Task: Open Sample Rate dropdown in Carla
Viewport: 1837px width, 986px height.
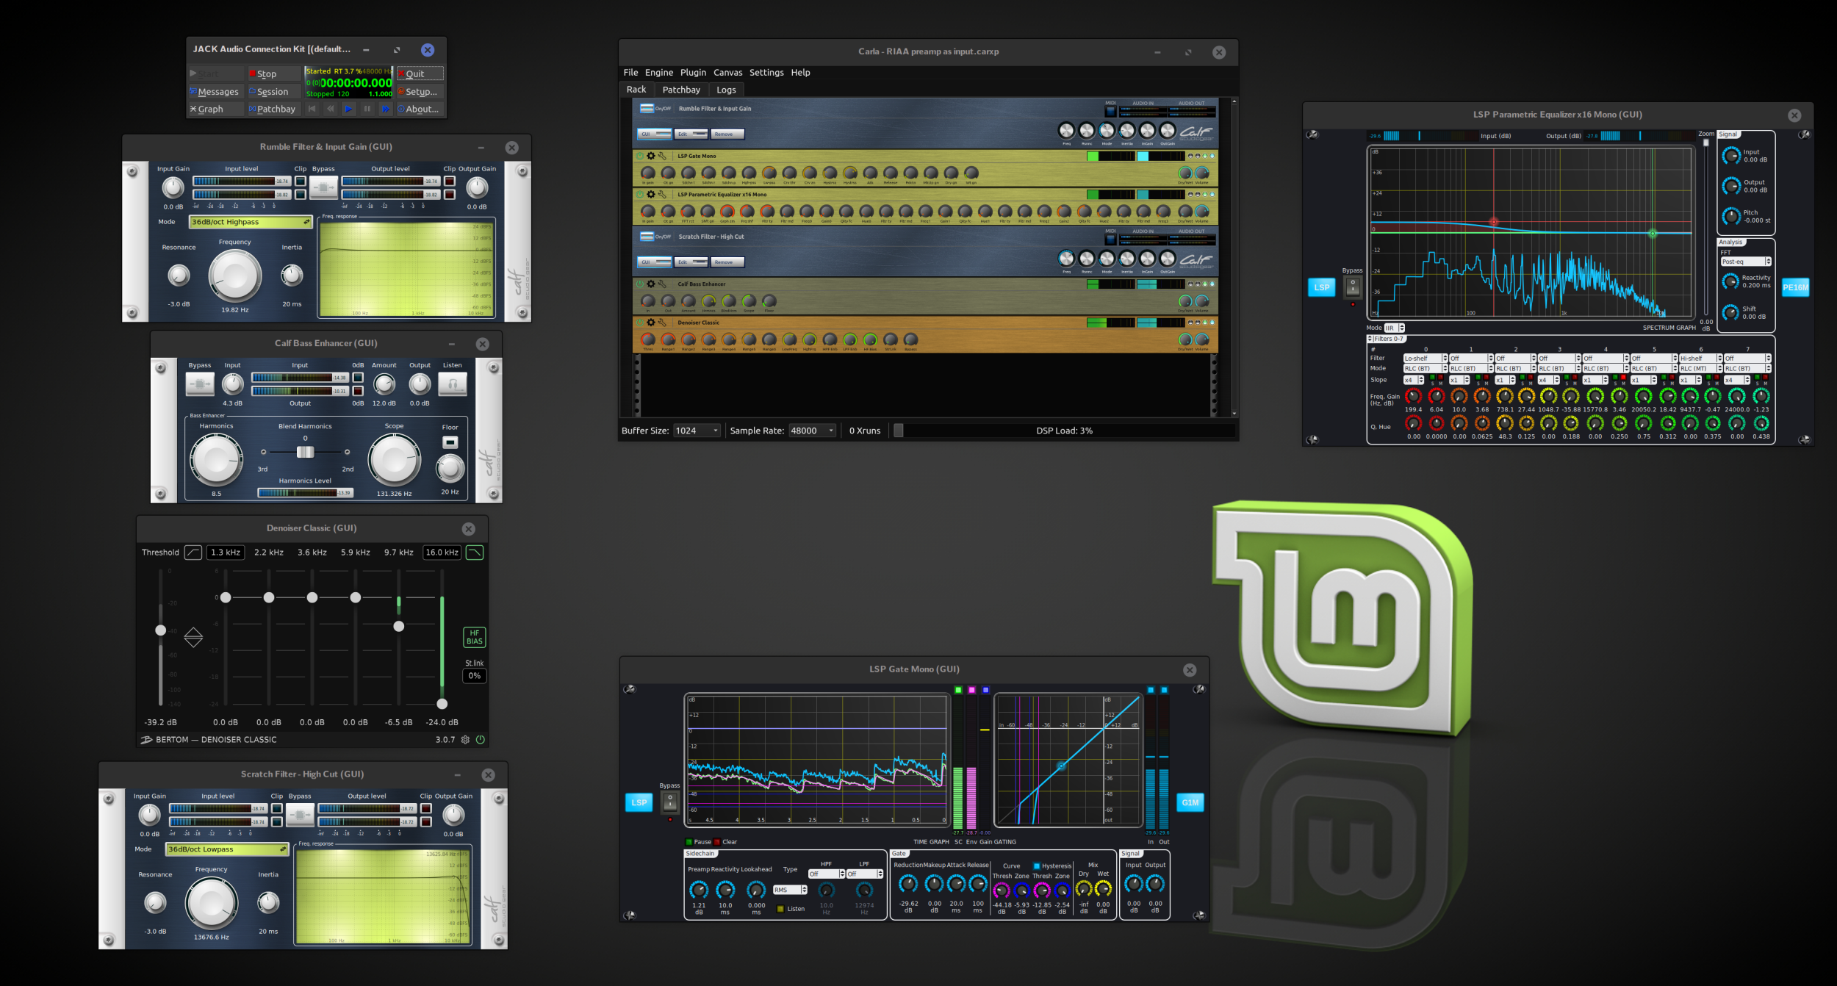Action: 812,431
